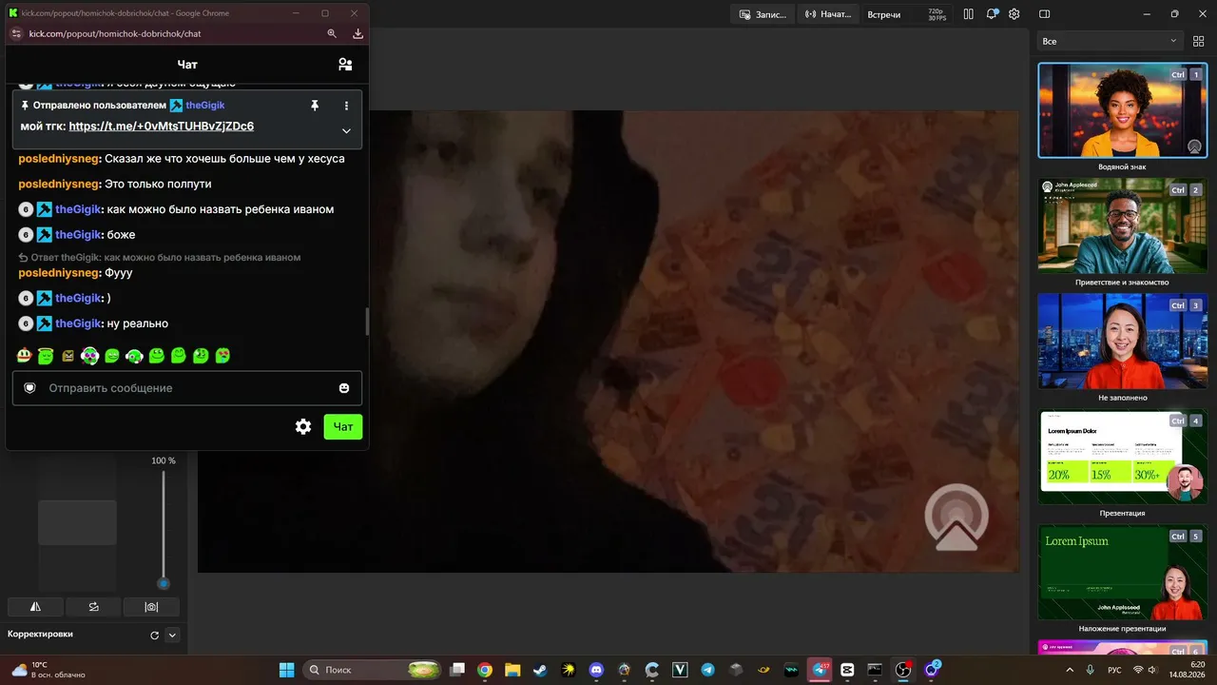Click the zoom slider handle at 100 %
1217x685 pixels.
coord(164,583)
